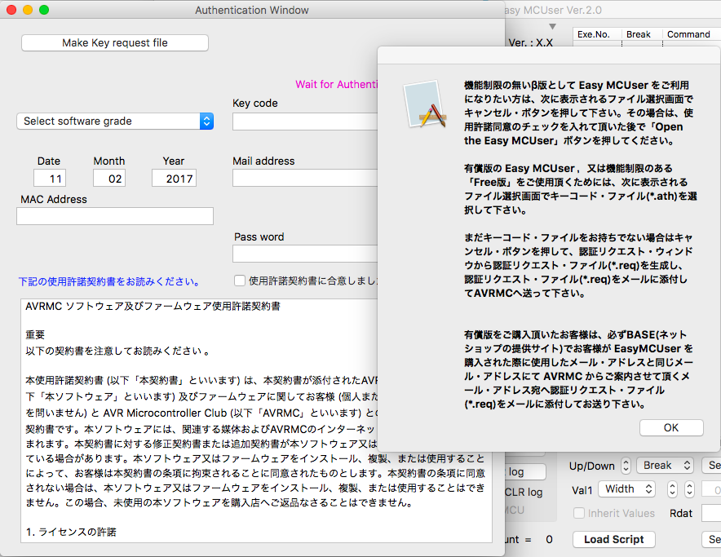Confirm the dialog with the OK button
The image size is (721, 557).
[x=671, y=428]
